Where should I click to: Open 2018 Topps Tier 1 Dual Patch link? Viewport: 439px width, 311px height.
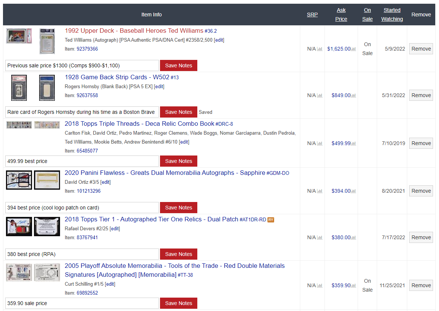pos(151,219)
